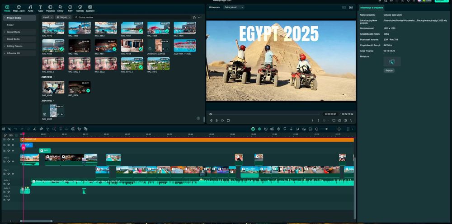
Task: Open the timeline layout dropdown arrow
Action: tap(352, 129)
